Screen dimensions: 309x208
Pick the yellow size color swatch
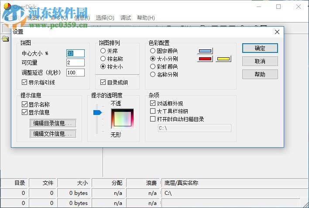point(223,59)
